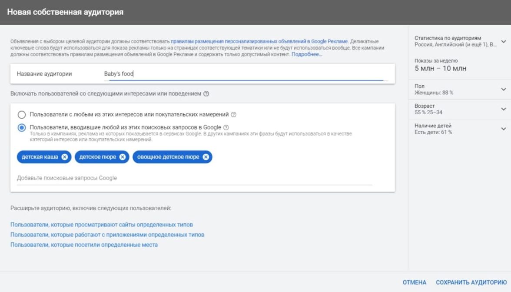Screen dimensions: 511x292
Task: Expand the "Наличие детей" section
Action: click(x=504, y=129)
